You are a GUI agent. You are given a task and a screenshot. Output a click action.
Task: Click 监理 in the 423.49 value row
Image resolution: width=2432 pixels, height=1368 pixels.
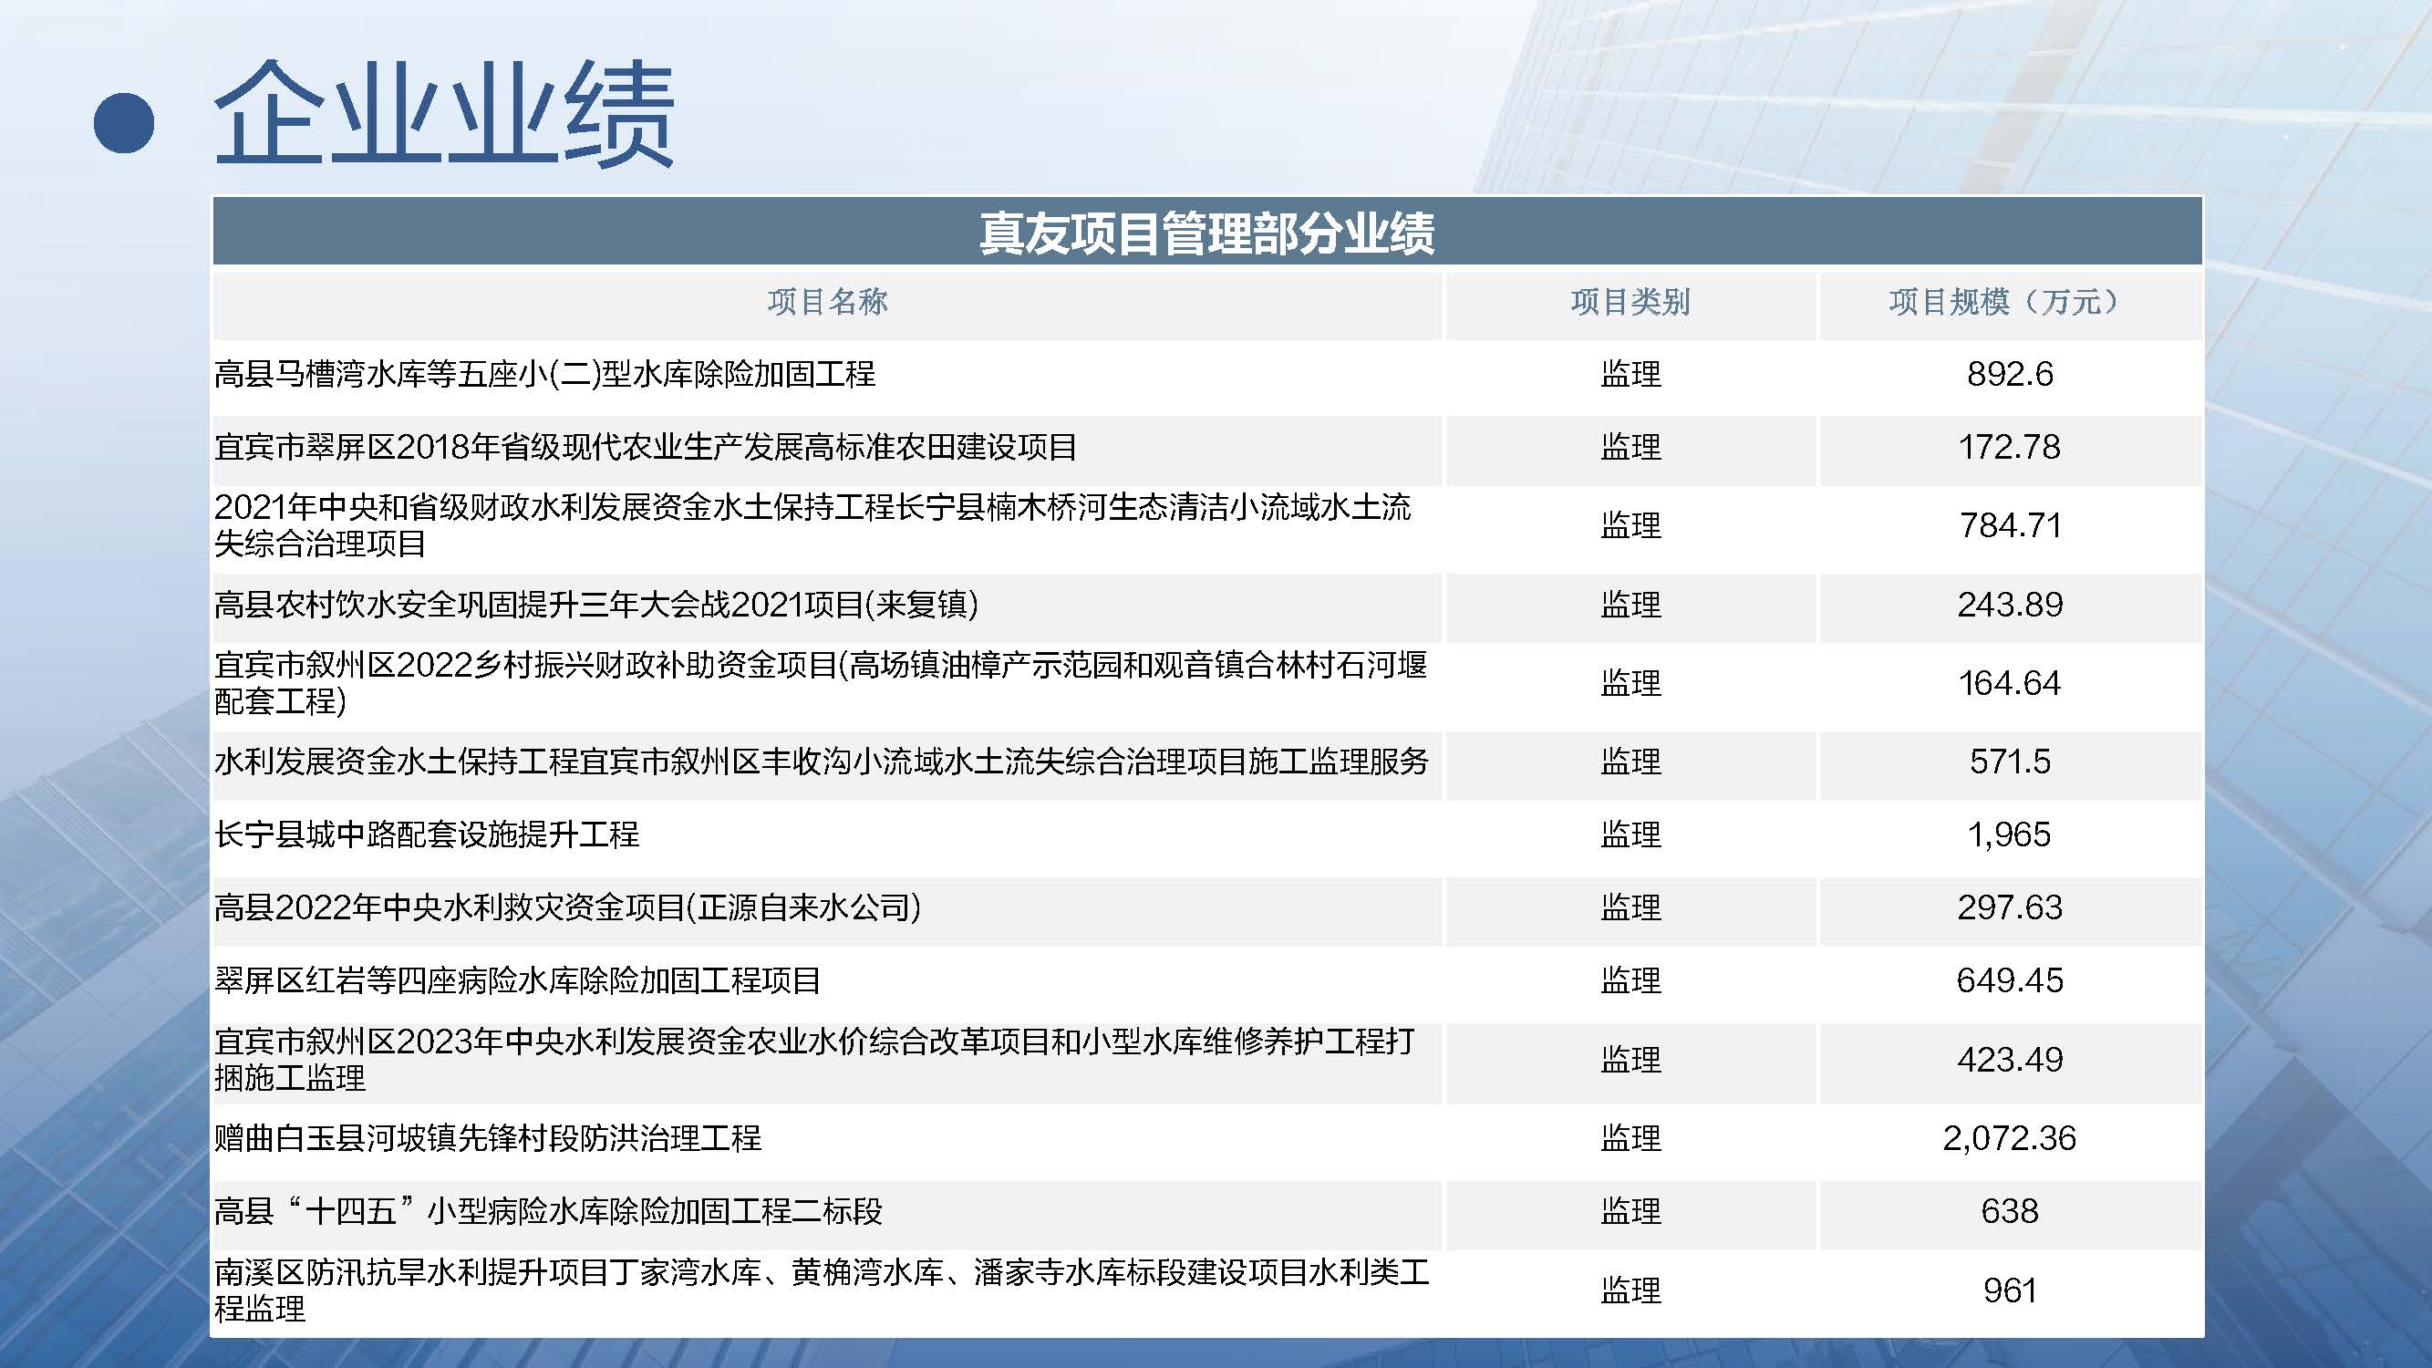pyautogui.click(x=1630, y=1061)
